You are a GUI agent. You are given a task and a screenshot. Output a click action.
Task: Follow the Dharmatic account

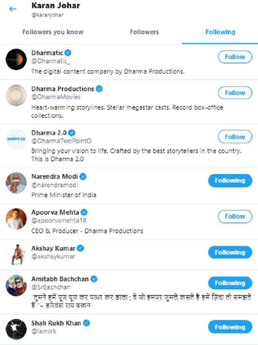(x=235, y=57)
